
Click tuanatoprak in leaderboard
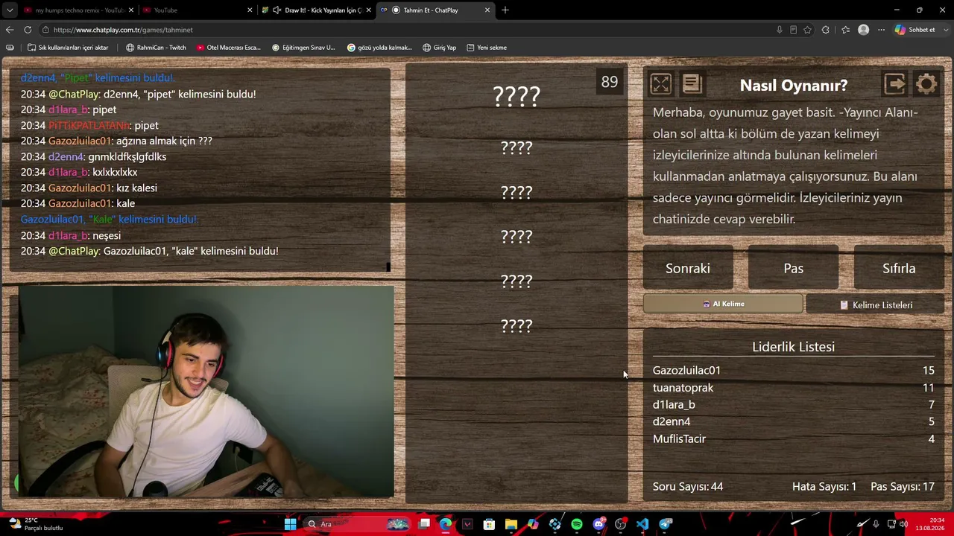[683, 387]
